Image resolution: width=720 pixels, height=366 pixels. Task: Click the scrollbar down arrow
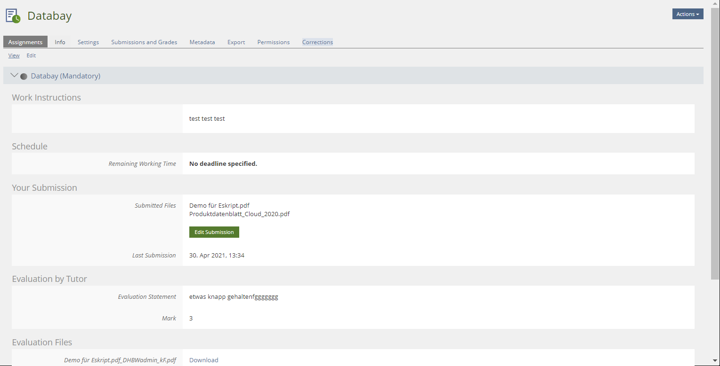pyautogui.click(x=715, y=361)
